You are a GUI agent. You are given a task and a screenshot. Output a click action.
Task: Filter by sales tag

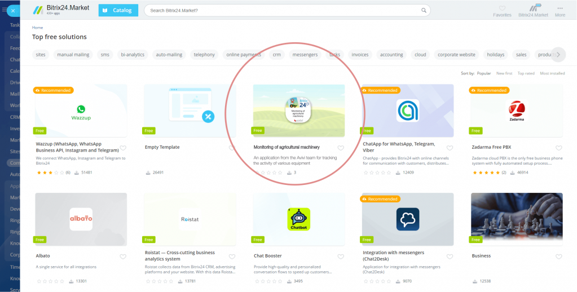click(521, 55)
